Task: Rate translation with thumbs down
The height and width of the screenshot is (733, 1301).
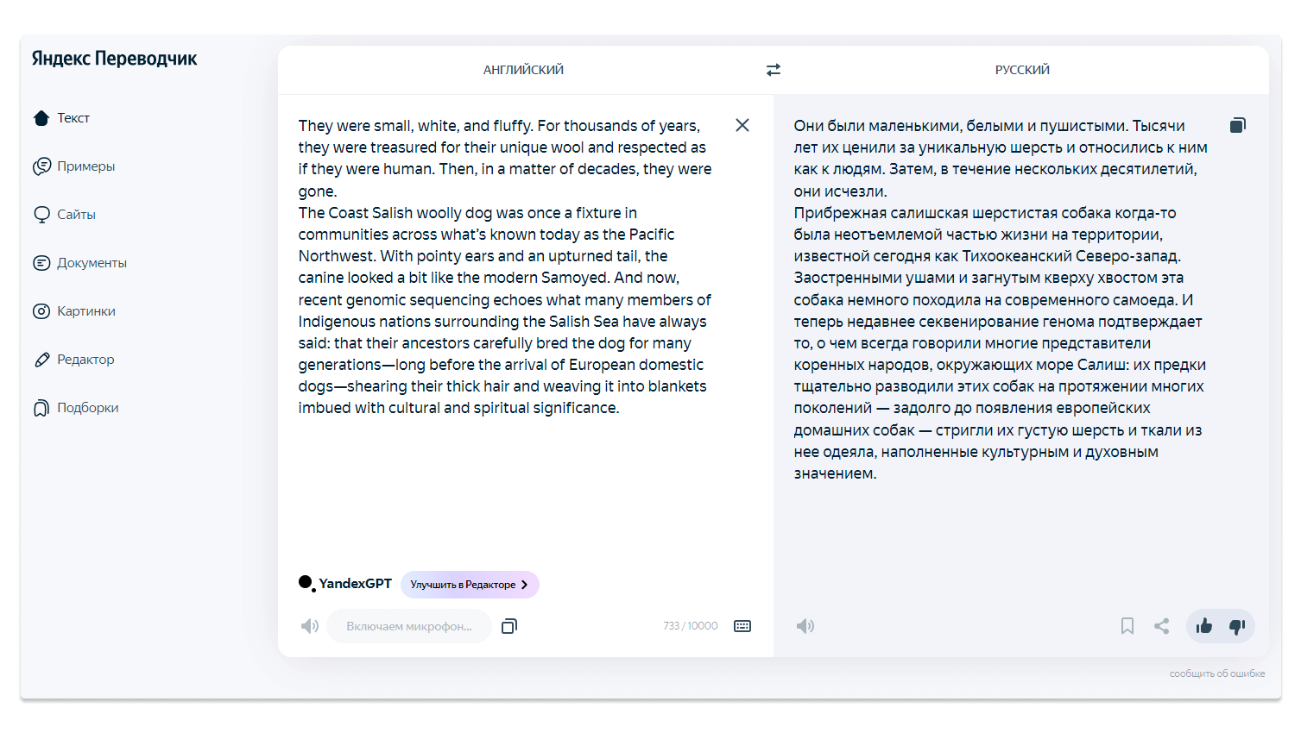Action: (1237, 626)
